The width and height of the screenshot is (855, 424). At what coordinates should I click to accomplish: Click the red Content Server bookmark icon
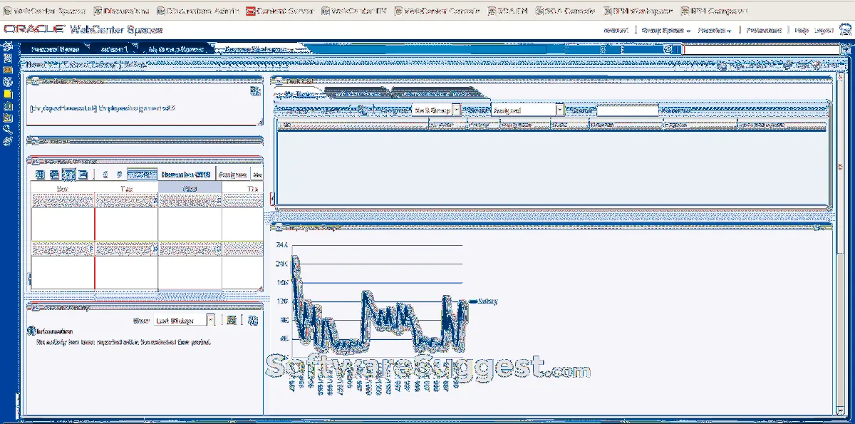pos(250,11)
